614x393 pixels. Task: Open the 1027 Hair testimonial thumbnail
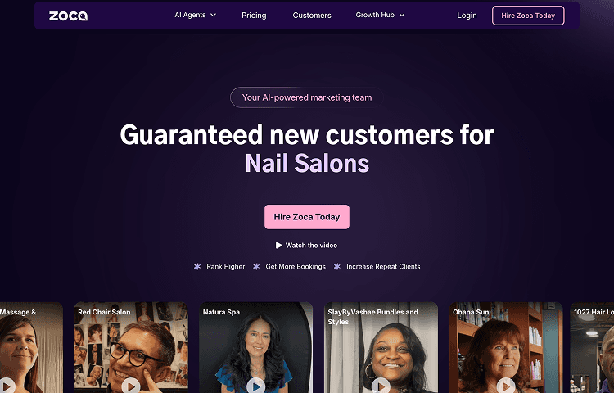click(592, 348)
